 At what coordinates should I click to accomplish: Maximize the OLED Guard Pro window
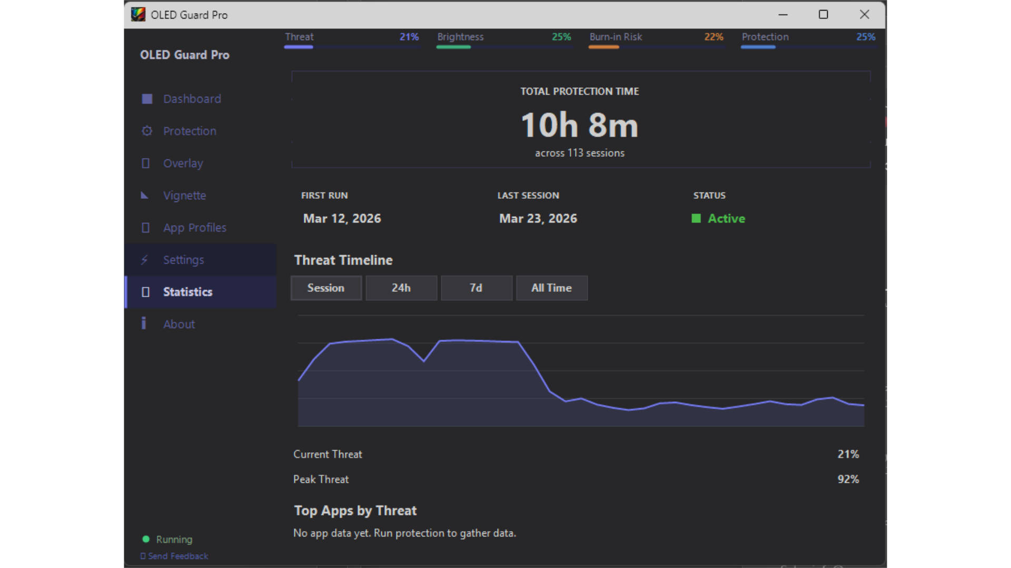click(x=823, y=15)
